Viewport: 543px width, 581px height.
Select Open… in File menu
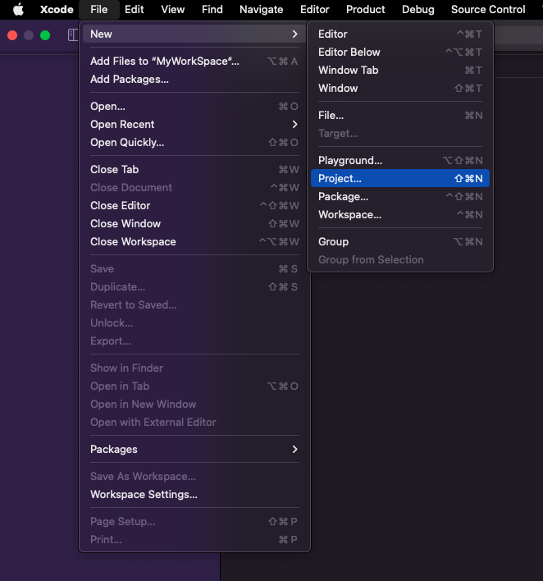(194, 107)
